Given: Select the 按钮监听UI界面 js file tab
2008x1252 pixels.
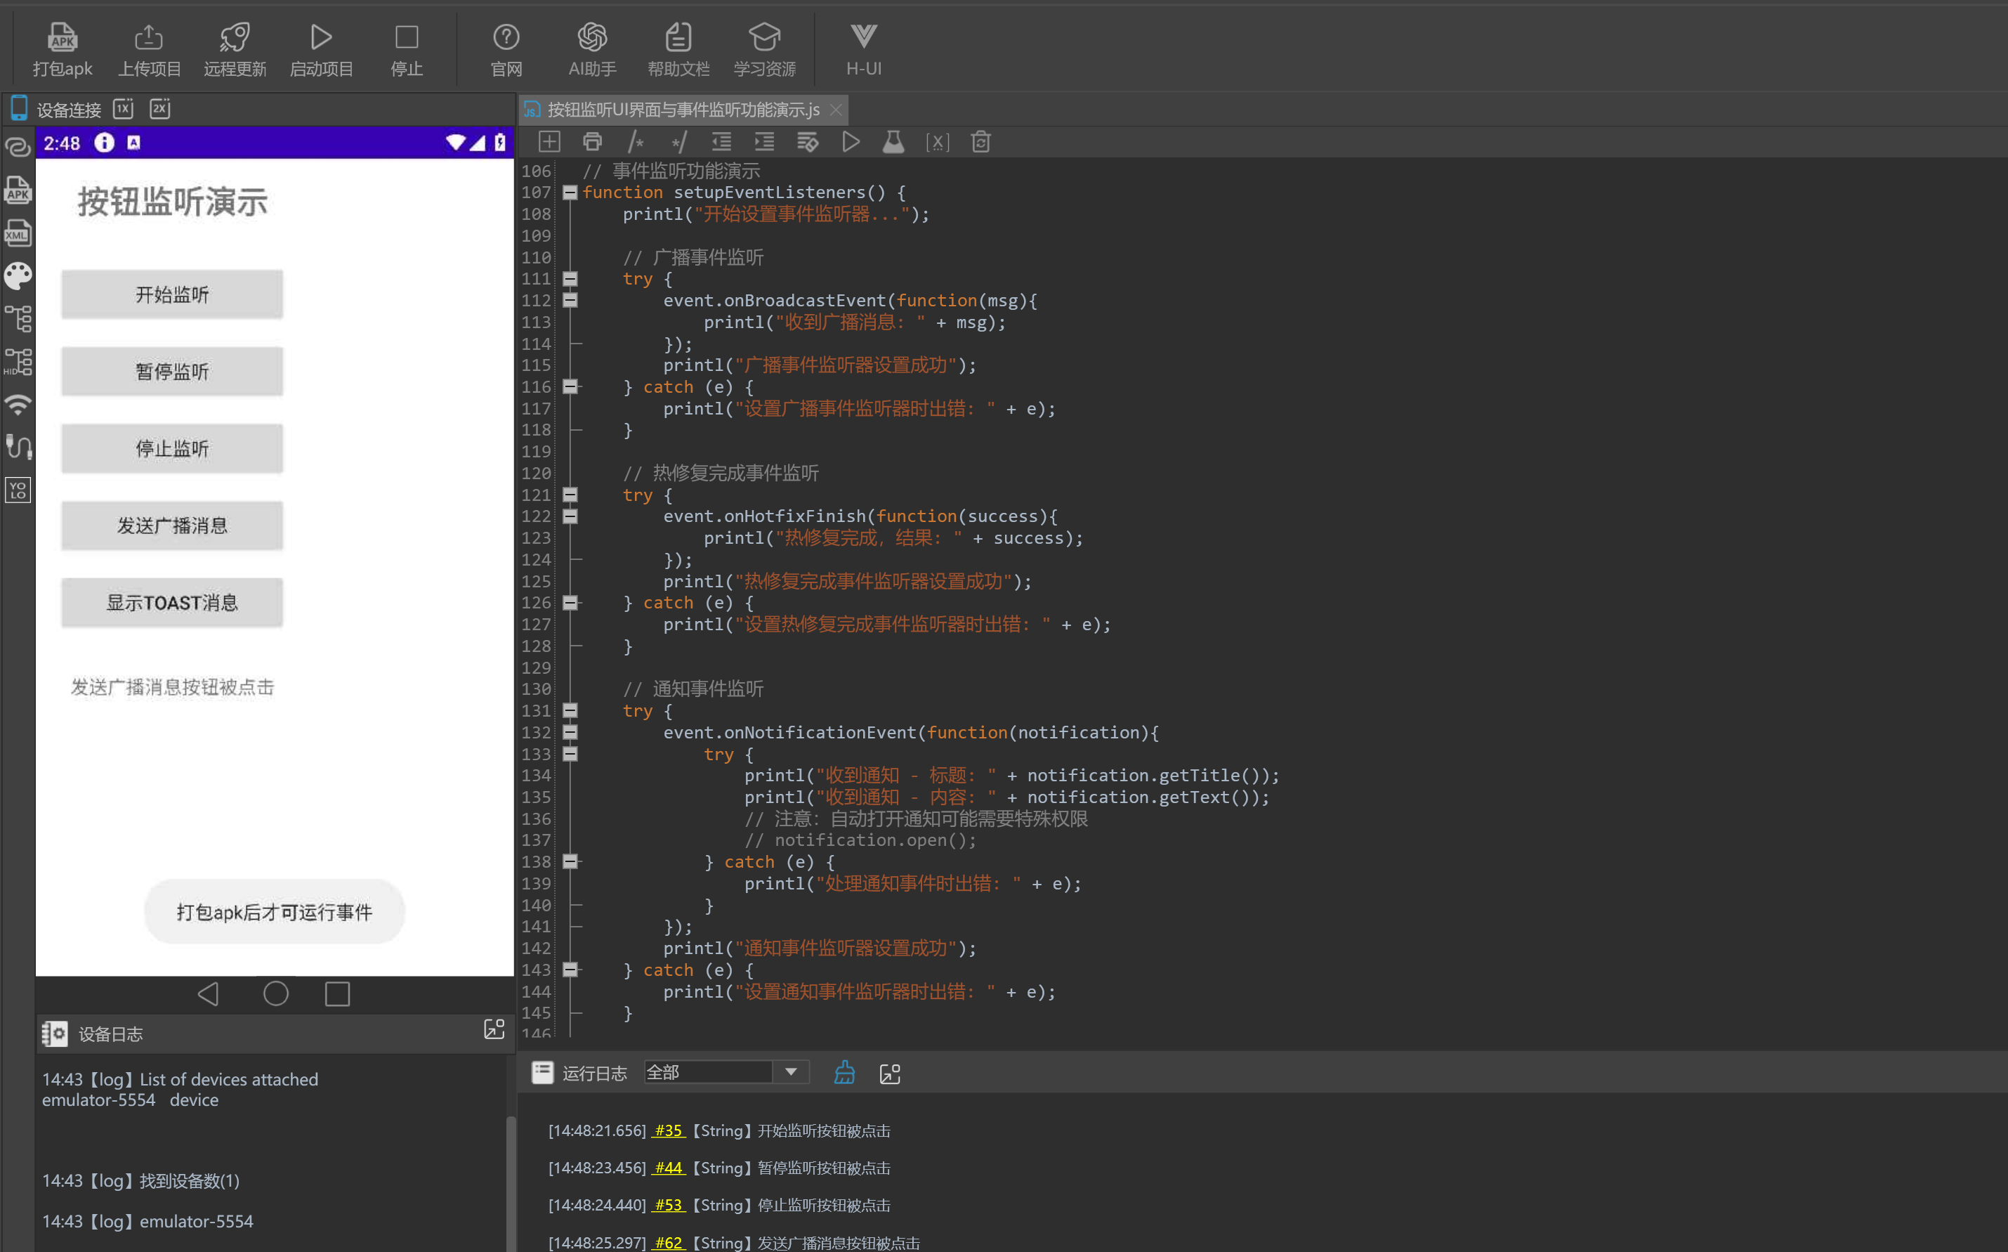Looking at the screenshot, I should (683, 110).
